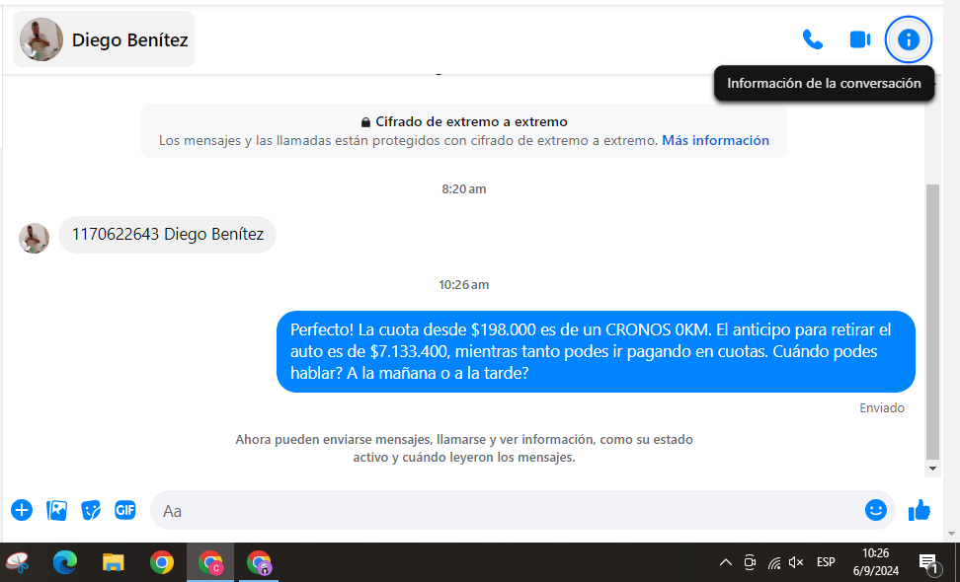Viewport: 960px width, 582px height.
Task: Open the Windows notification center icon
Action: pyautogui.click(x=928, y=562)
